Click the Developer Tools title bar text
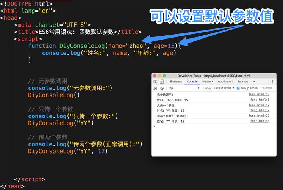The height and width of the screenshot is (190, 283). [214, 76]
